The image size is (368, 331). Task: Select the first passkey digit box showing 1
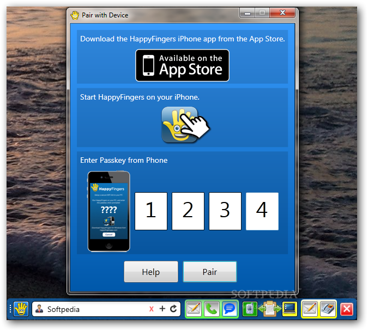[151, 211]
